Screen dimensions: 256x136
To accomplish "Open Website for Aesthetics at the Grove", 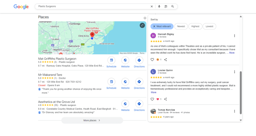I will click(x=125, y=104).
